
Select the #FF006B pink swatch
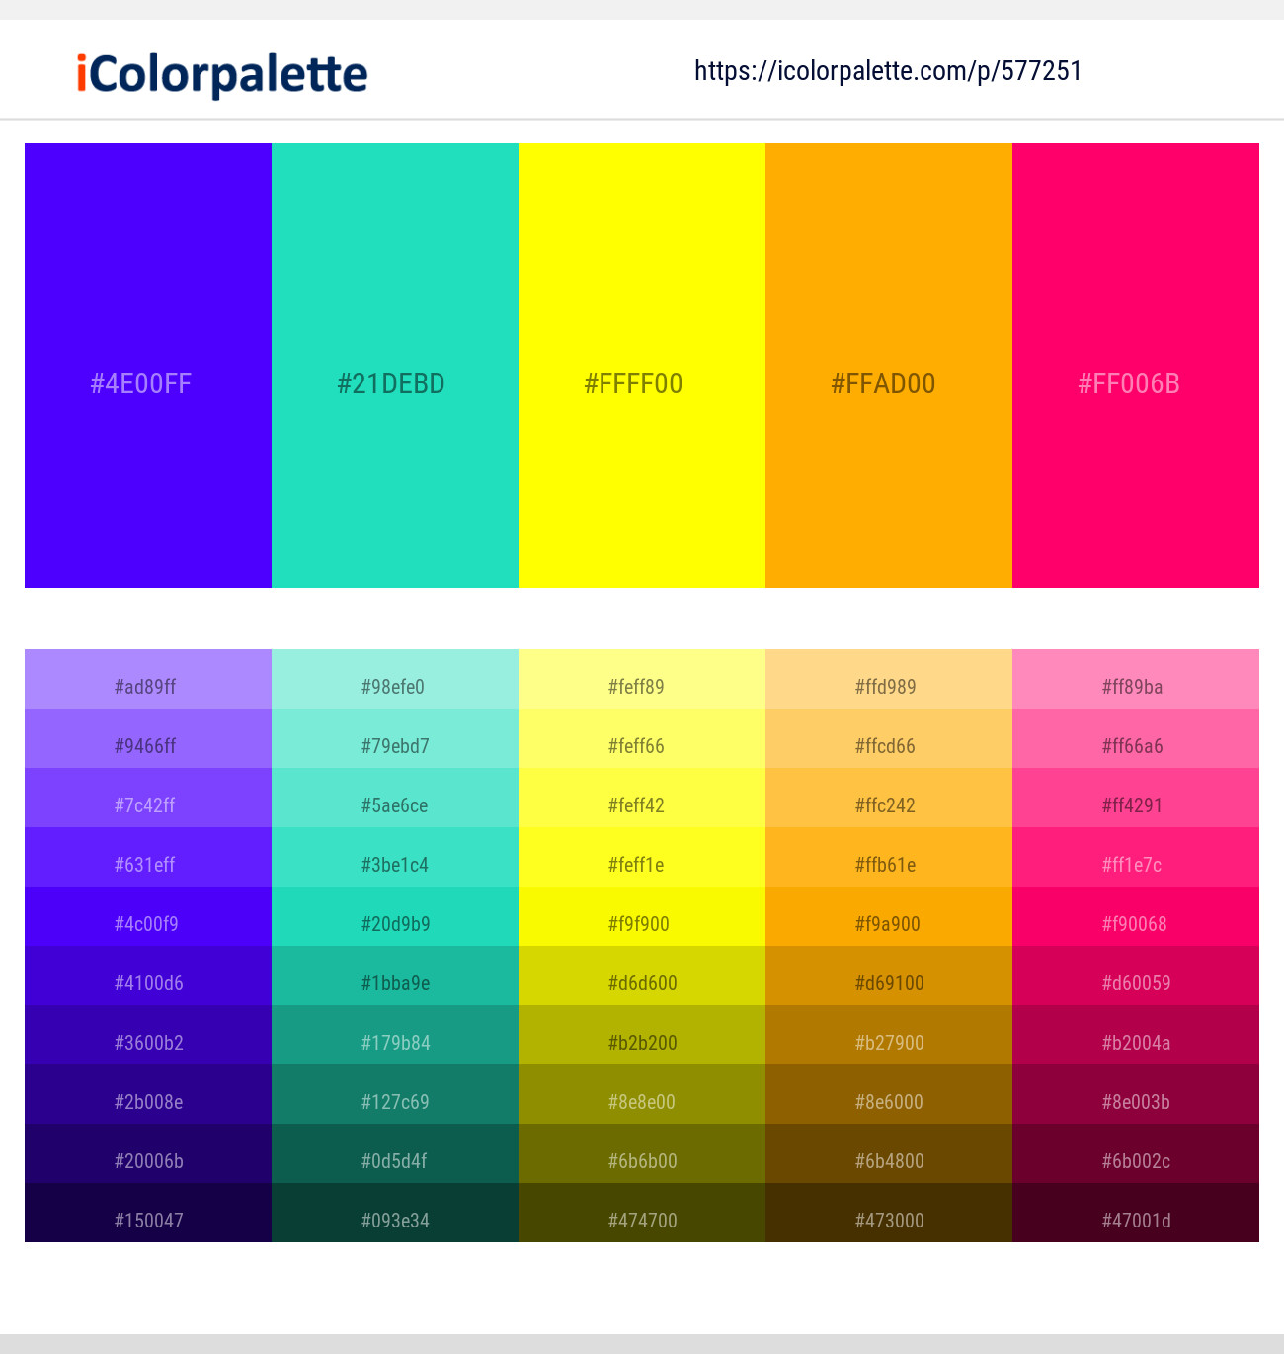click(1135, 366)
